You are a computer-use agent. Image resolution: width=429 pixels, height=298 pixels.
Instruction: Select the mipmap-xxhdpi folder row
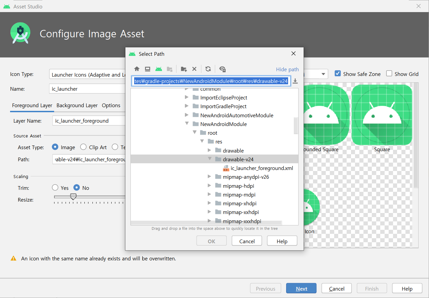[214, 212]
